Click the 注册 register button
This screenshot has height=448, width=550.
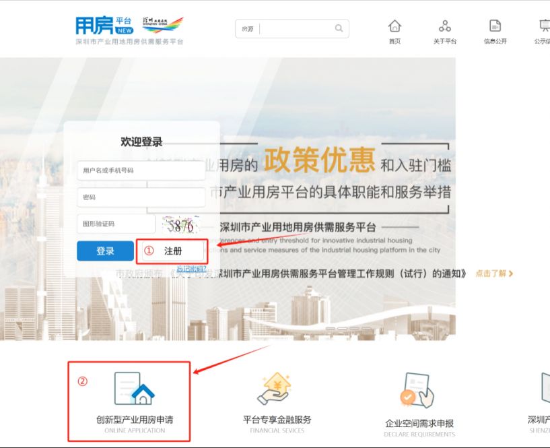[x=173, y=251]
